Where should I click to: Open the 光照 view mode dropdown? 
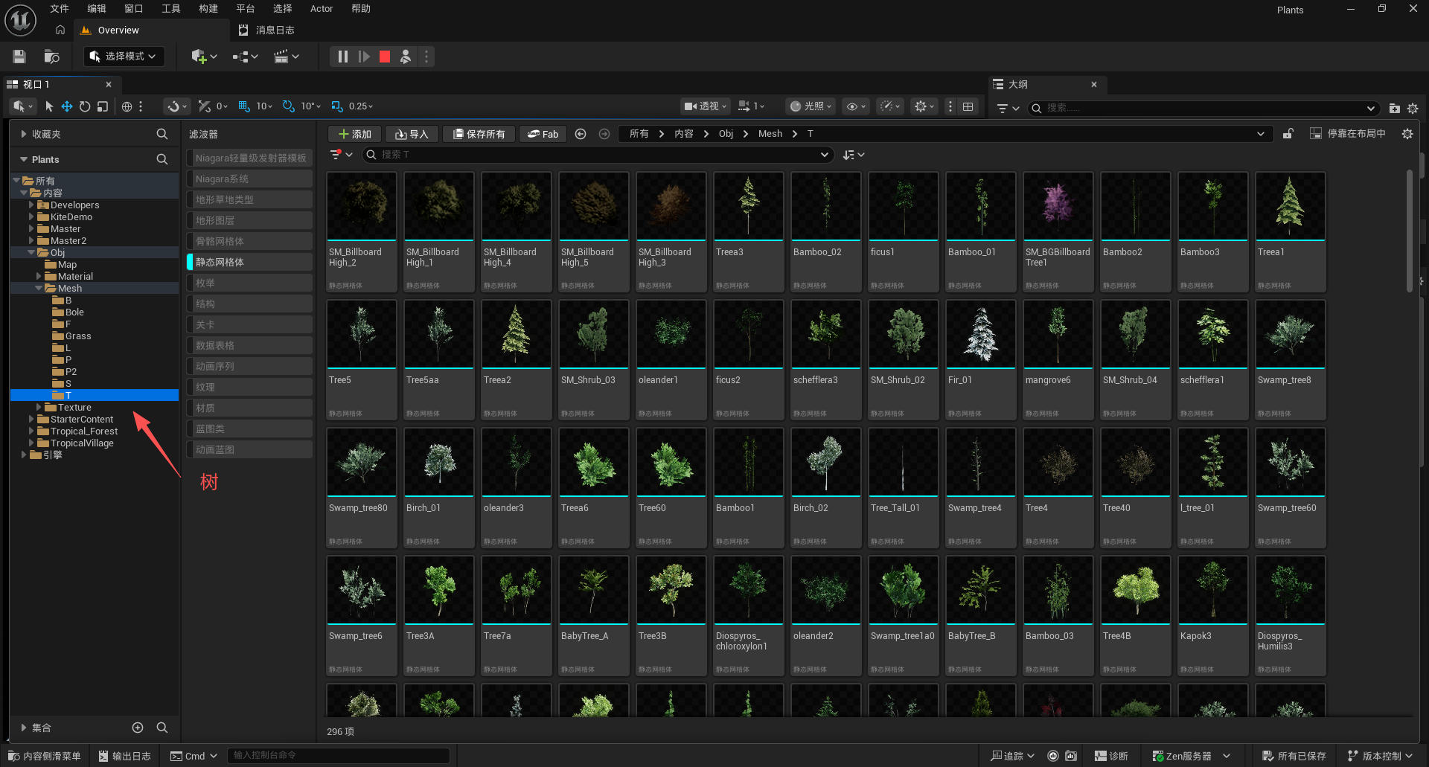click(x=811, y=106)
